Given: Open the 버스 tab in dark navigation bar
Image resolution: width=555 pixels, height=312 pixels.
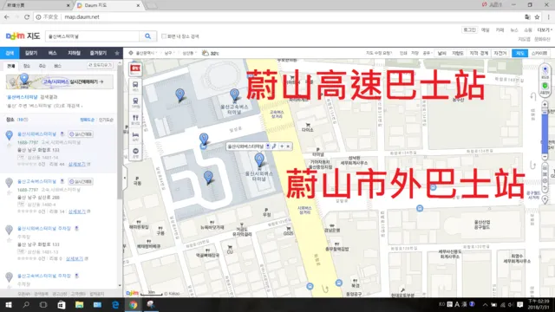Looking at the screenshot, I should 52,53.
